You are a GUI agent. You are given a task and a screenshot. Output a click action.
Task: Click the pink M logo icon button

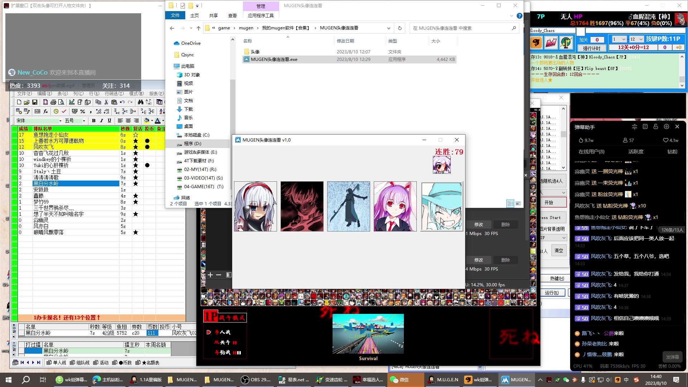(551, 43)
